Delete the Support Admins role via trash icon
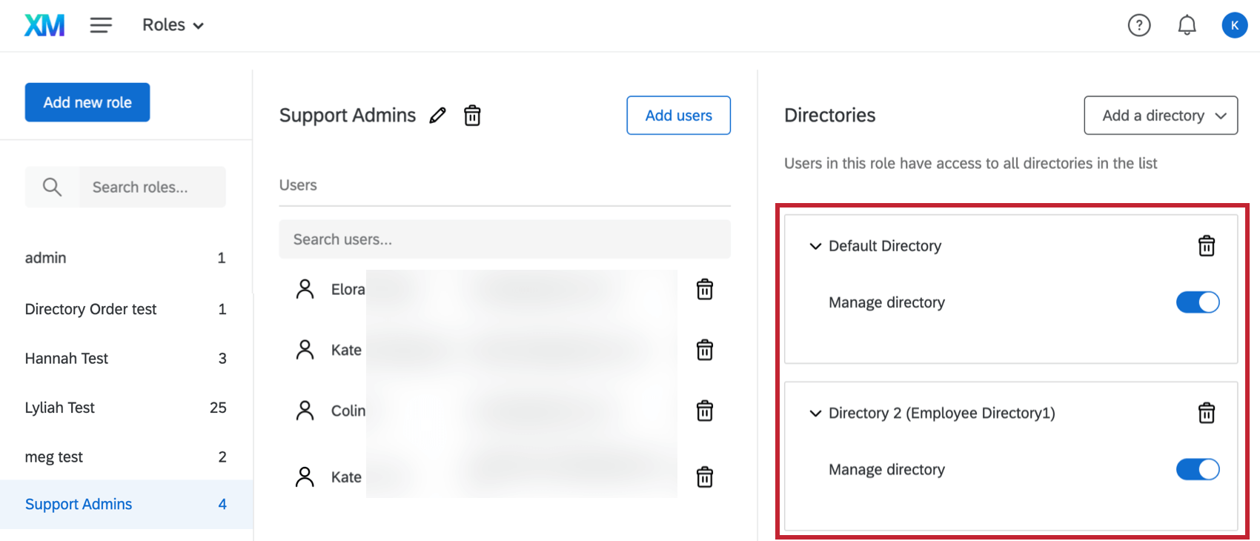Screen dimensions: 1260x541 coord(472,116)
